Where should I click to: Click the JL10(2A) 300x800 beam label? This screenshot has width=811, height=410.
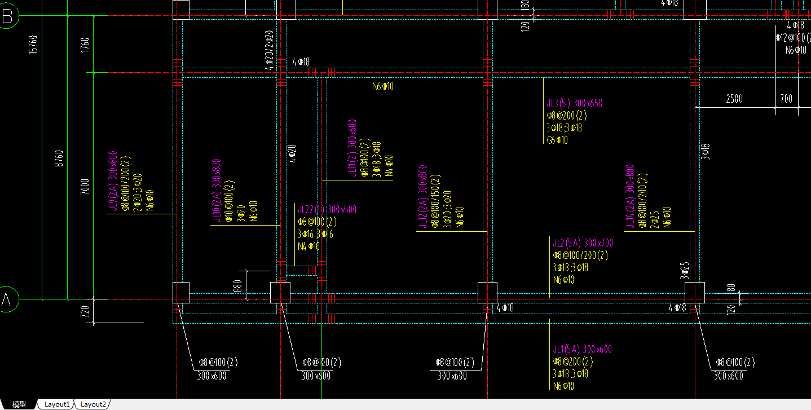pyautogui.click(x=217, y=189)
